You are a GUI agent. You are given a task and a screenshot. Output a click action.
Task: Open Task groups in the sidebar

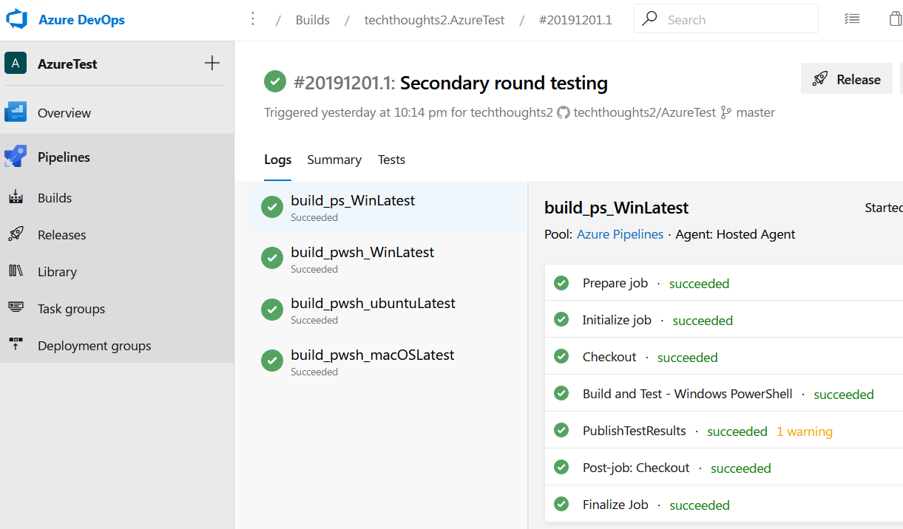point(117,308)
